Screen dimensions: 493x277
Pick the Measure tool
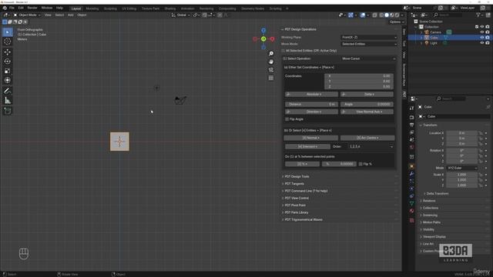(x=8, y=101)
